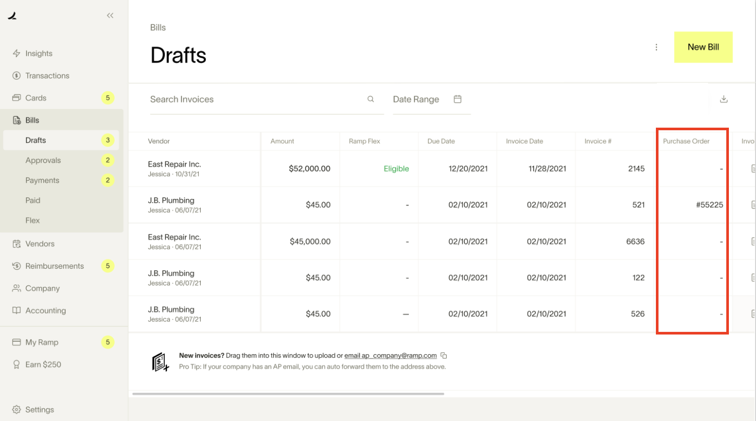Click the Ramp logo icon

[x=13, y=16]
